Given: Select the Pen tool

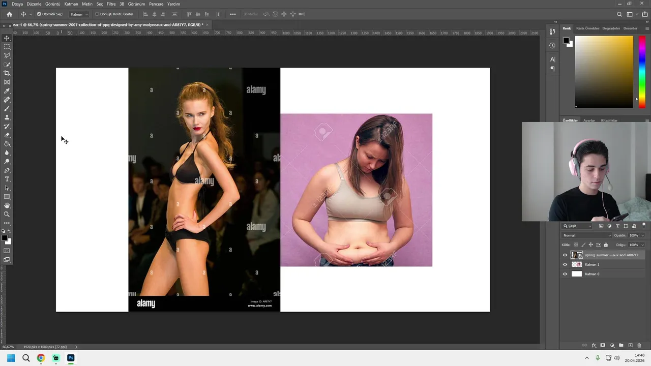Looking at the screenshot, I should tap(7, 170).
